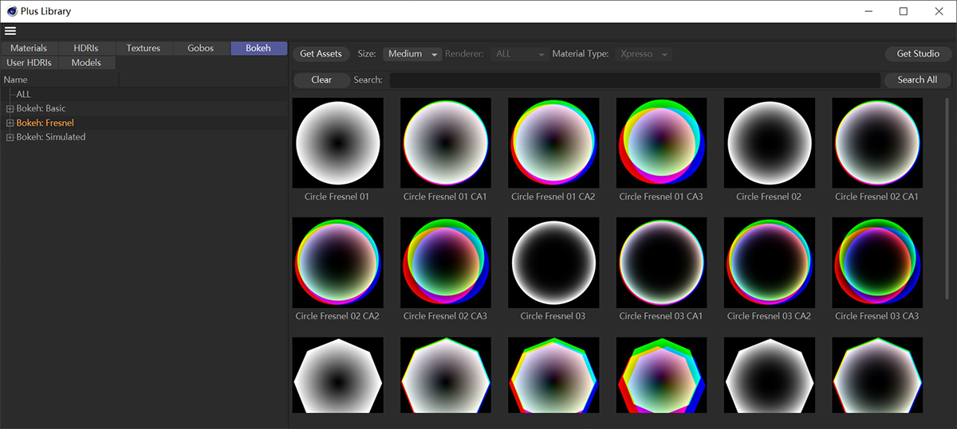Pick the Circle Fresnel 02 CA1 thumbnail
This screenshot has width=957, height=429.
[876, 143]
